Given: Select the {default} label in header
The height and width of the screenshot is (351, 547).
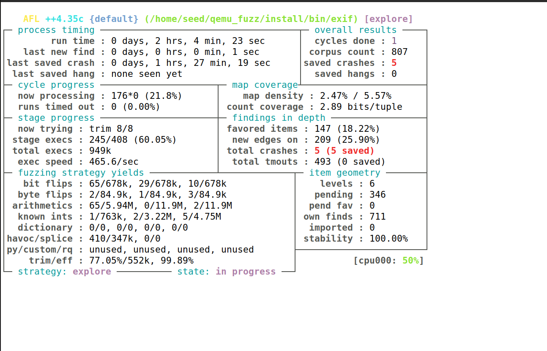Looking at the screenshot, I should pos(114,19).
